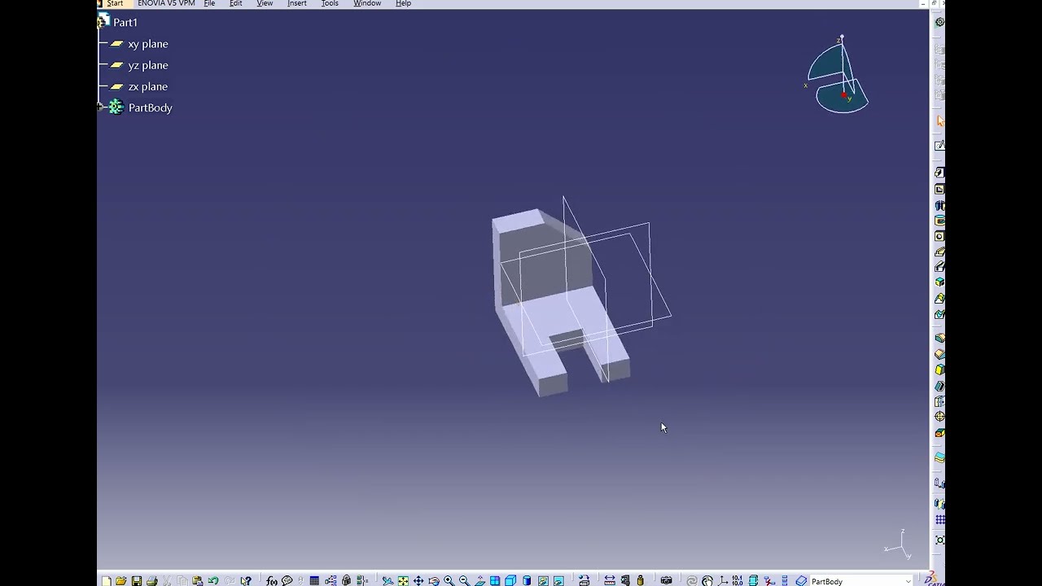This screenshot has width=1042, height=586.
Task: Open the Design Table grid icon
Action: [314, 580]
